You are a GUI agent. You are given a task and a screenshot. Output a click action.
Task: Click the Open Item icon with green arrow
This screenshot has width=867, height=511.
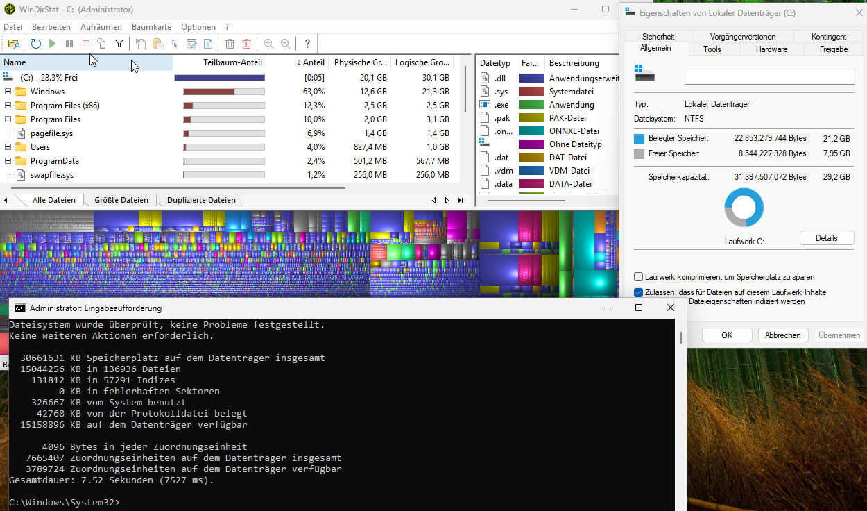pyautogui.click(x=141, y=44)
